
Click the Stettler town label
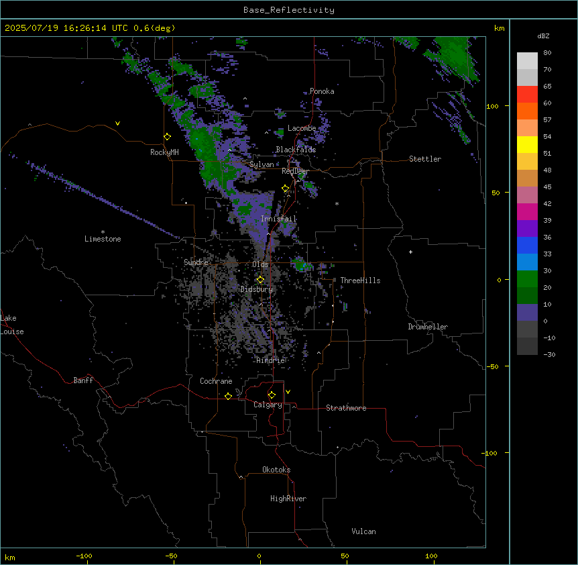click(x=425, y=159)
